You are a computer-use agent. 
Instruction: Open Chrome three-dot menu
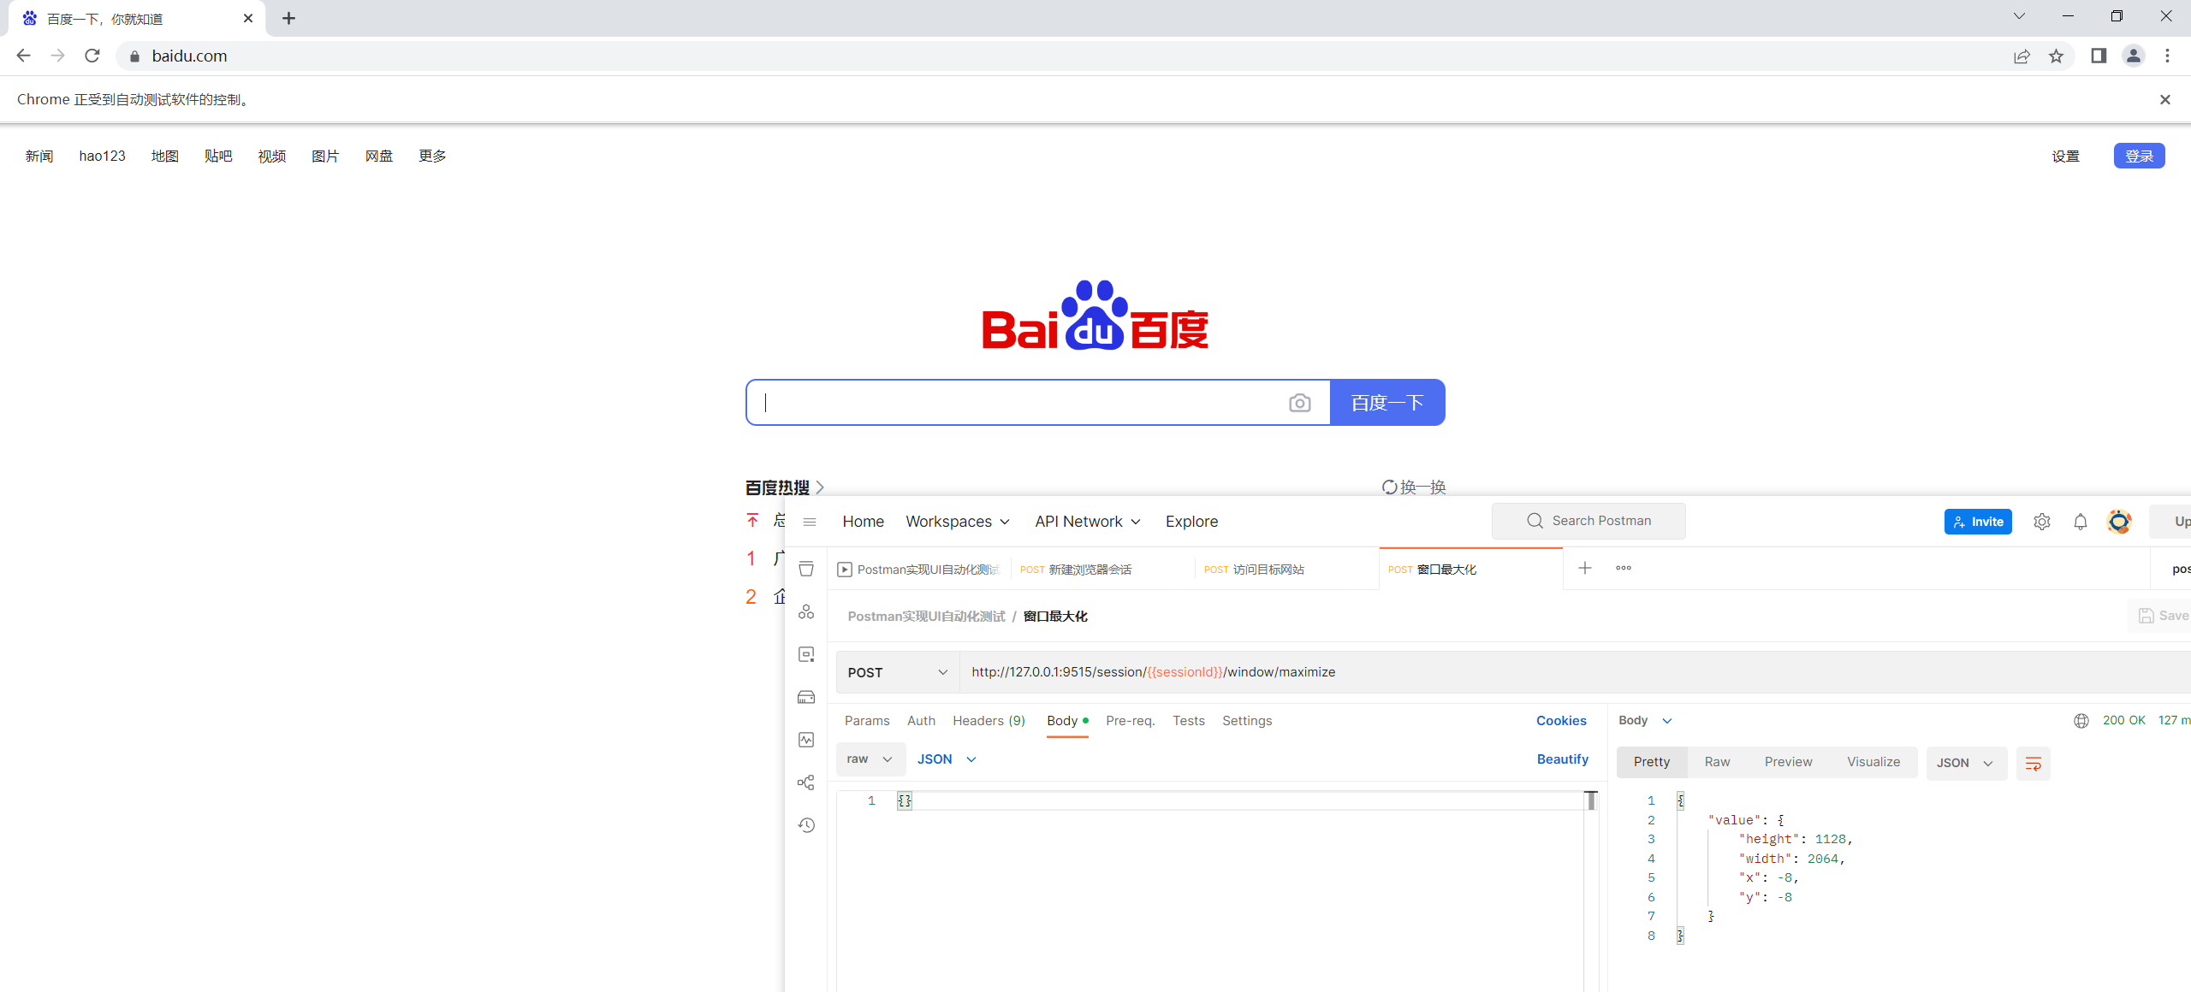2167,56
